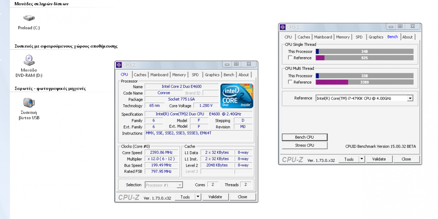Click Validate in the Bench window
Viewport: 438px width, 219px height.
tap(379, 159)
